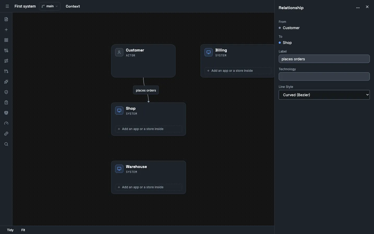This screenshot has width=374, height=234.
Task: Open the sparkles AI sidebar icon
Action: (6, 82)
